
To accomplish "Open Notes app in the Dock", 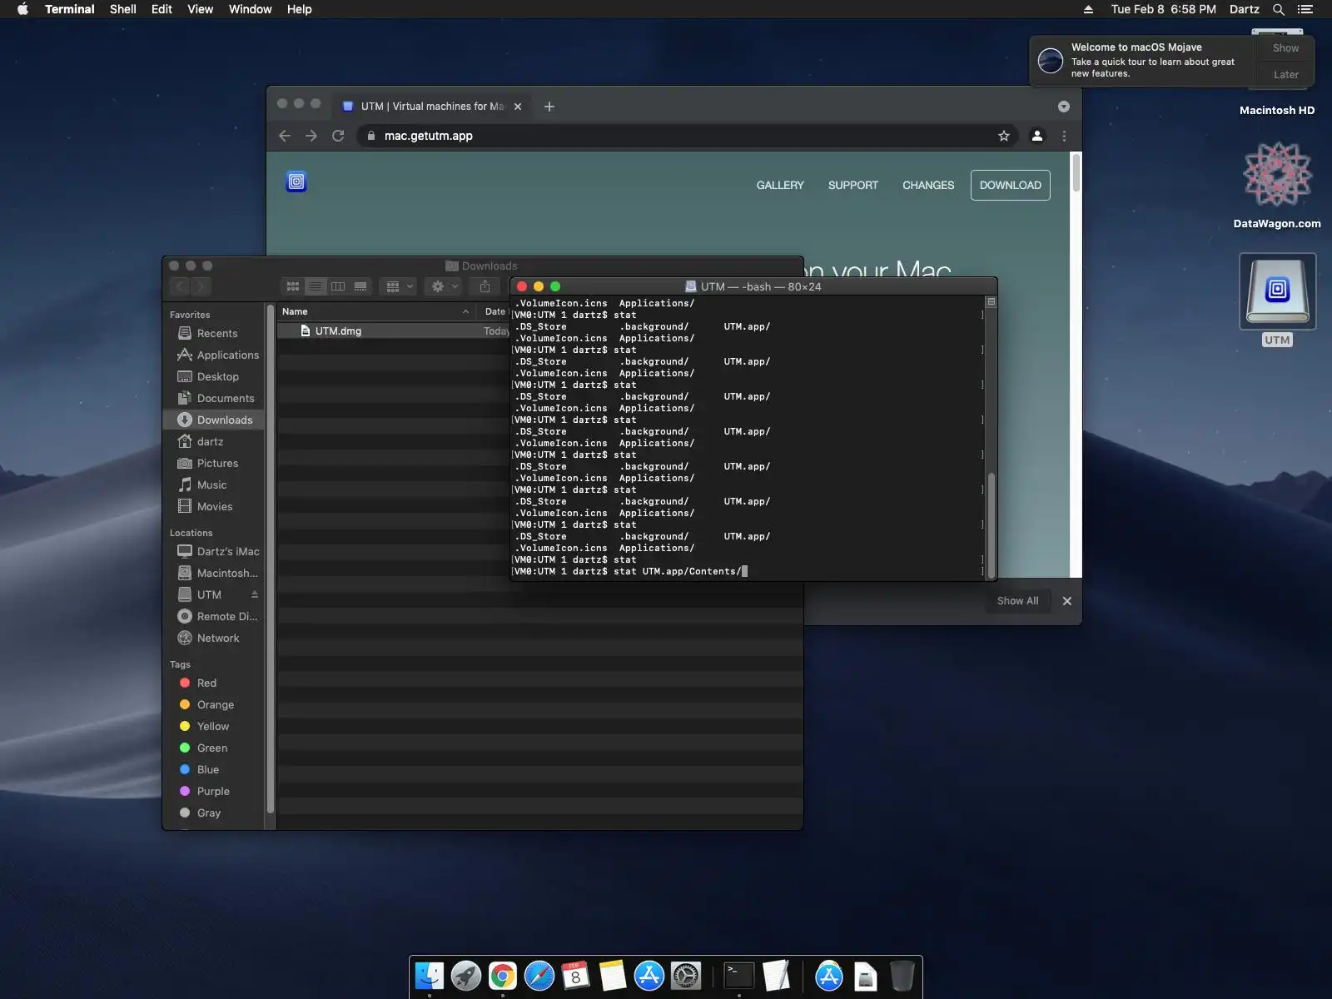I will coord(613,976).
